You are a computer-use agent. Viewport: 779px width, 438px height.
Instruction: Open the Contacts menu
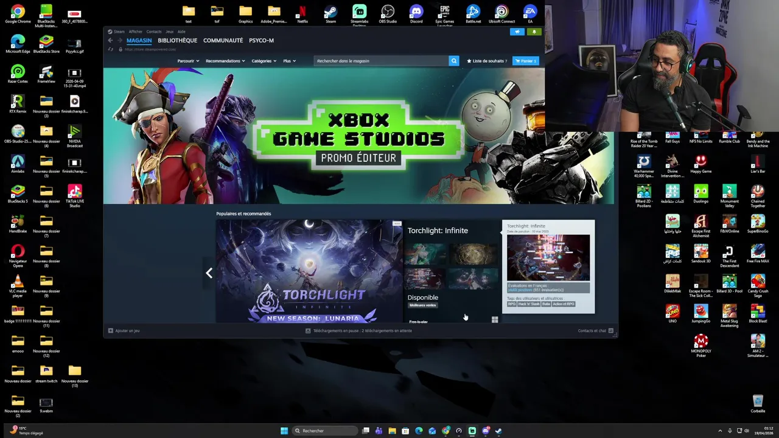coord(154,32)
